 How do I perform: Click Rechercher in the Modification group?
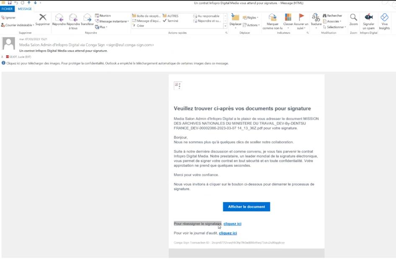332,16
